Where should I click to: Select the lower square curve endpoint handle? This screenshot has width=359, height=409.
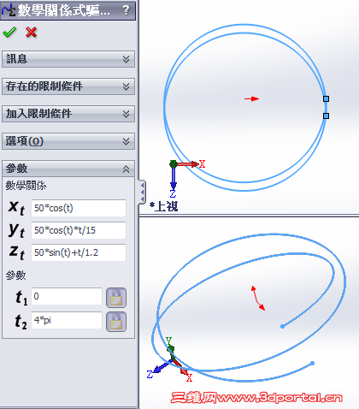(x=327, y=116)
